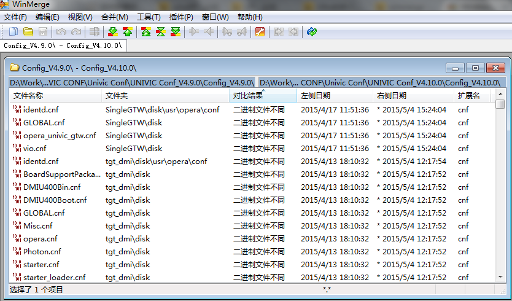Open the Options wrench icon
512x301 pixels.
point(260,31)
